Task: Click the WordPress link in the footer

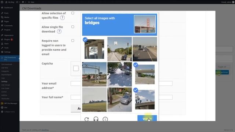Action: pyautogui.click(x=45, y=130)
